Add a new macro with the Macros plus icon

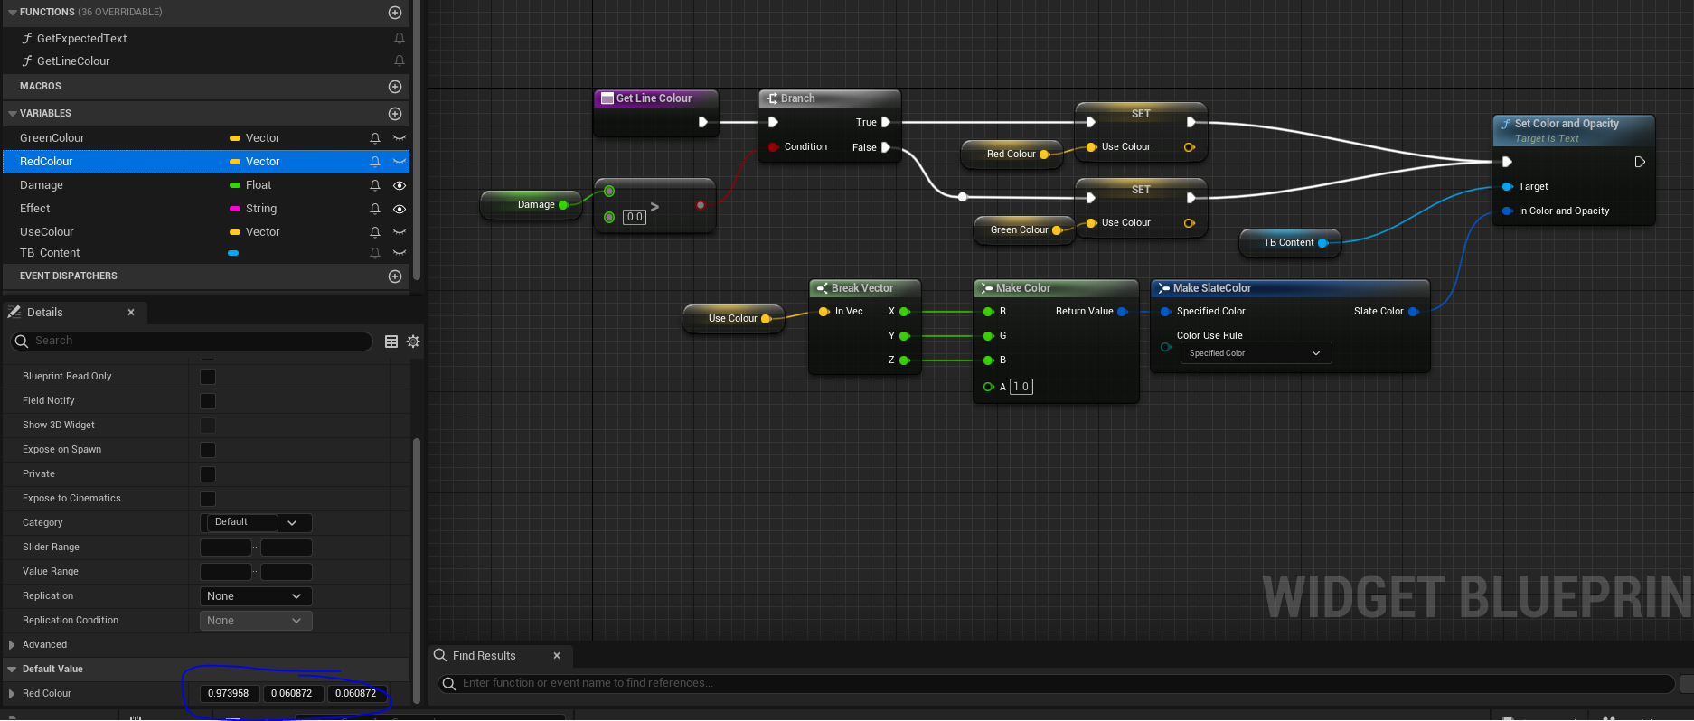click(395, 87)
